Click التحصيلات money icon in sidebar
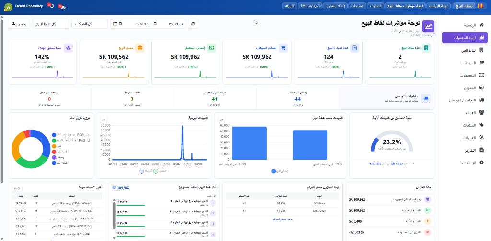 481,75
